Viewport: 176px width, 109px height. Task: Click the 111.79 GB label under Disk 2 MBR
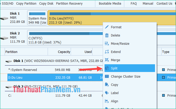(x=17, y=42)
